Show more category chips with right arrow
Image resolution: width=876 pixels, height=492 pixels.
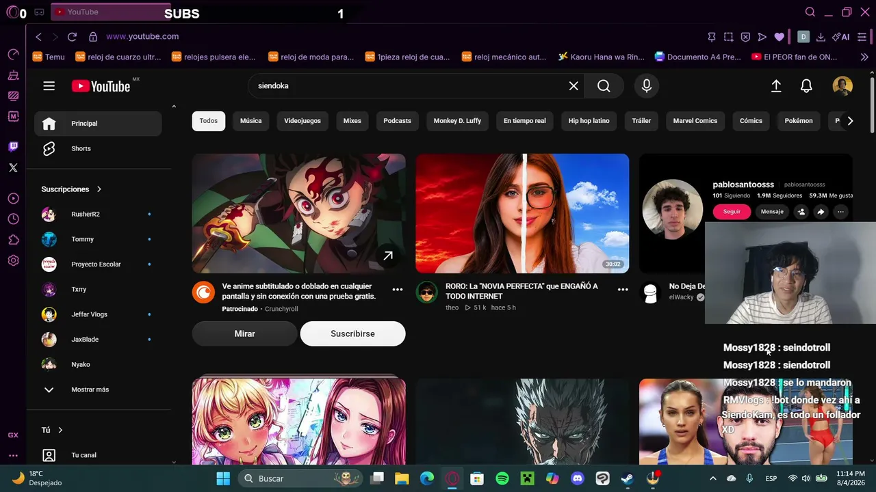850,121
